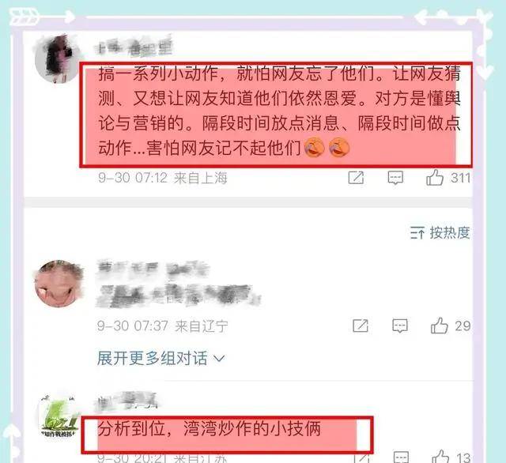506x463 pixels.
Task: Repost the comment from 辽宁
Action: coord(361,326)
